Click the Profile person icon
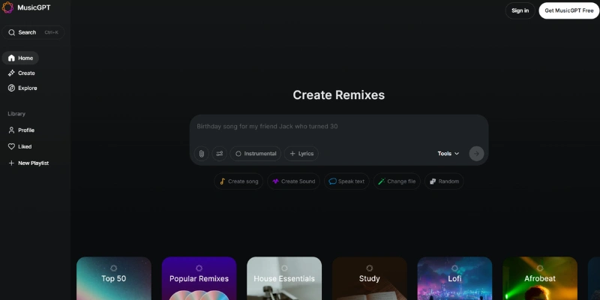 click(11, 130)
